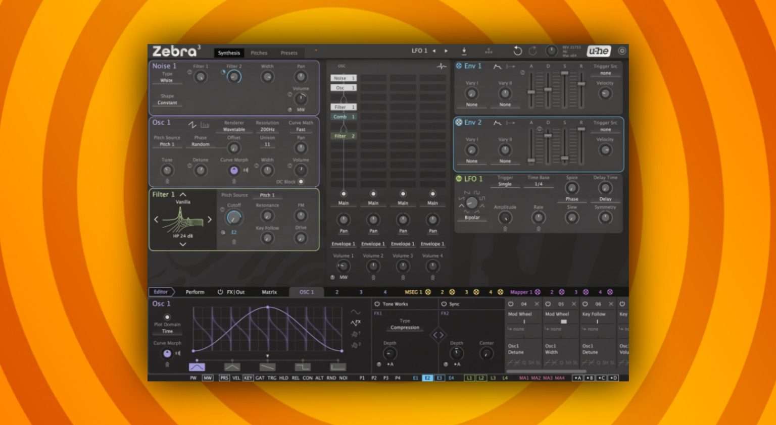Click the Editor button in the lower bar

[x=161, y=292]
